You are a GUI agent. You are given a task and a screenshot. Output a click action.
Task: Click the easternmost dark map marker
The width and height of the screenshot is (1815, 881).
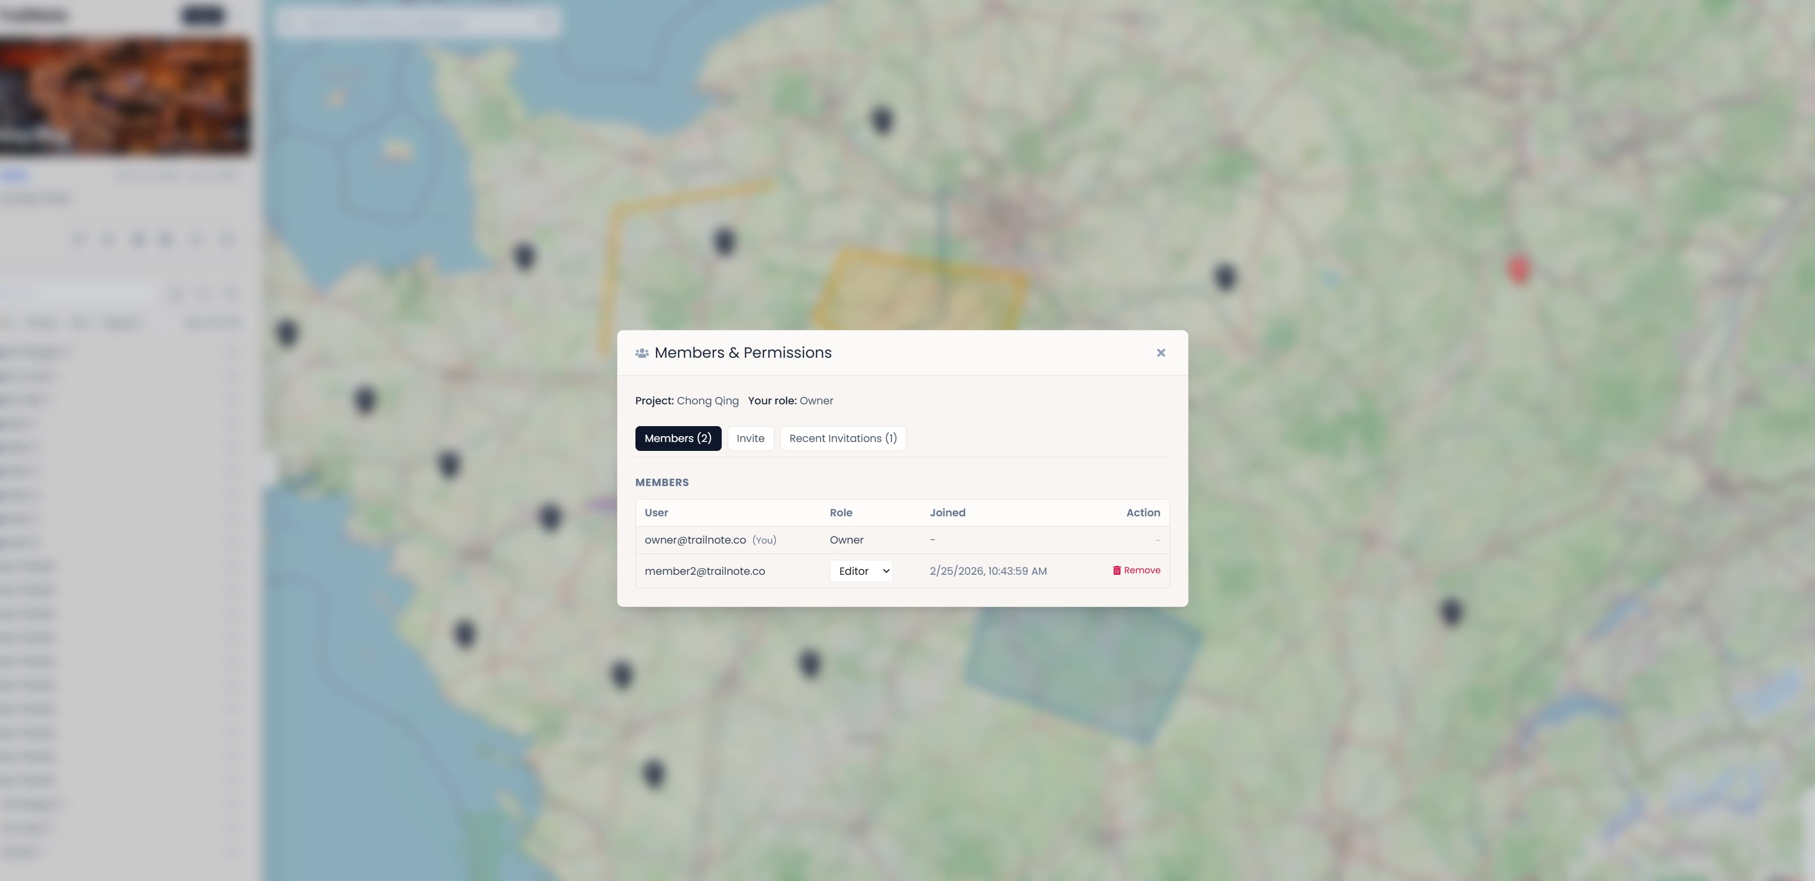point(1451,611)
